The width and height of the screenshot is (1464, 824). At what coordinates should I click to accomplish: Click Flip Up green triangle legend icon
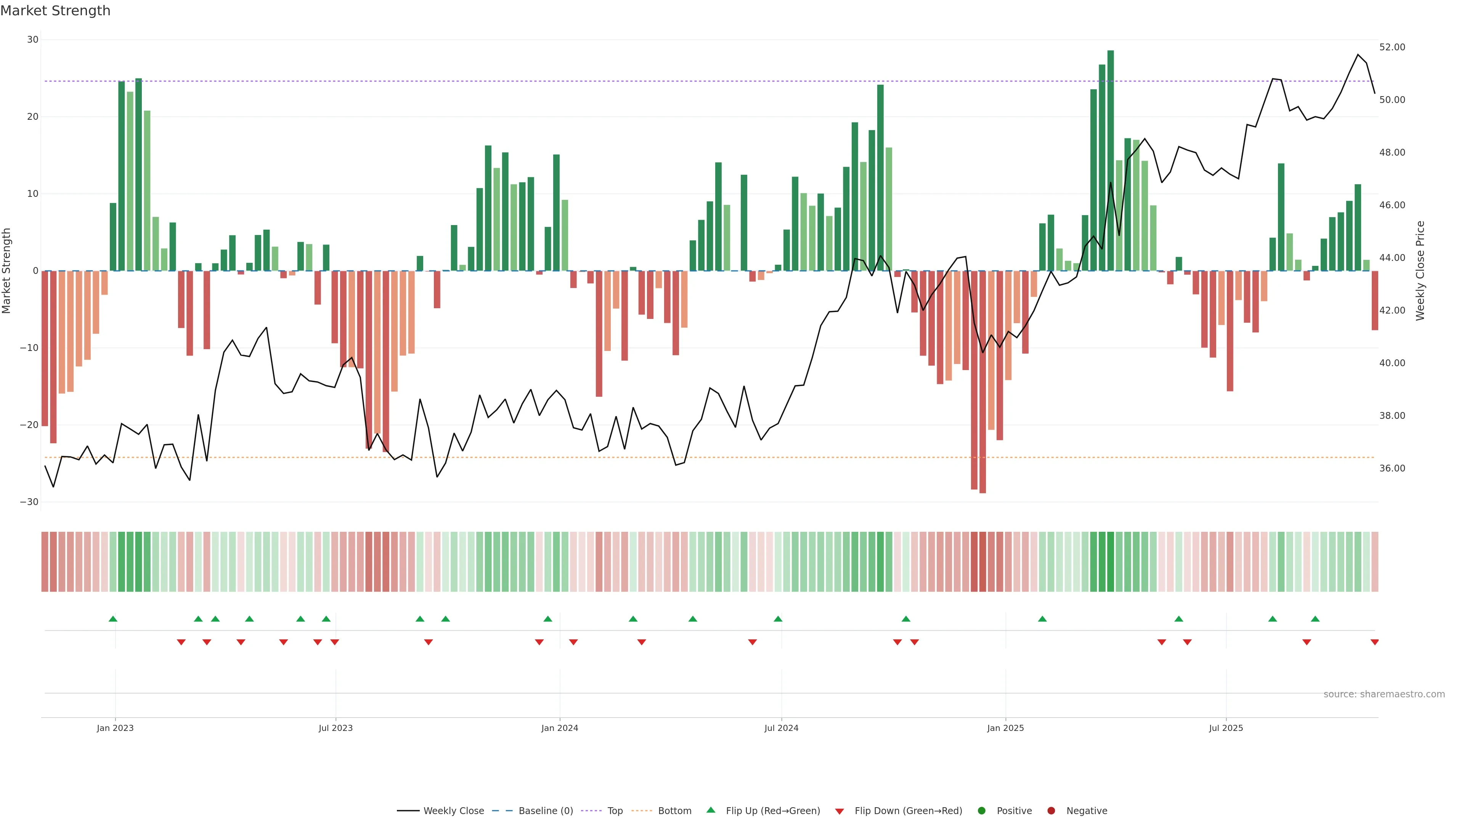[x=710, y=810]
